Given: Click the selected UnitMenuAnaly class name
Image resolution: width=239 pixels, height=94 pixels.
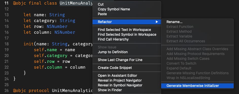Looking at the screenshot, I should click(76, 3).
